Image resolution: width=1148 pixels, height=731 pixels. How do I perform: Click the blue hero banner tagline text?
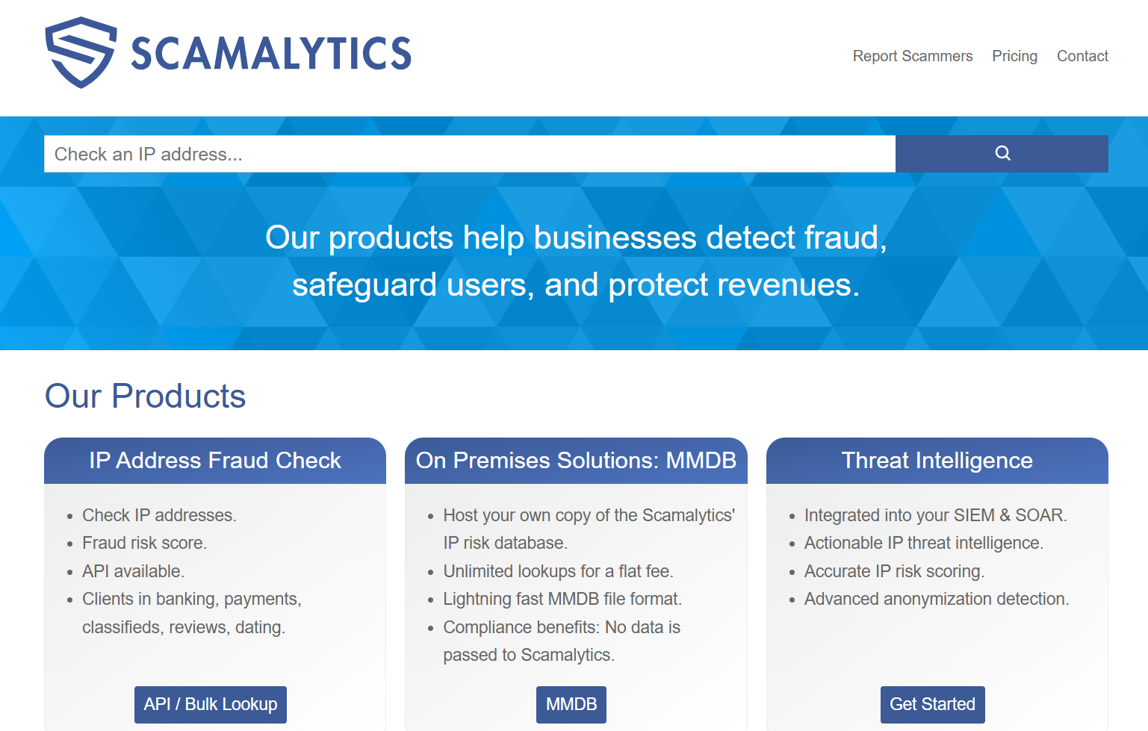click(575, 261)
